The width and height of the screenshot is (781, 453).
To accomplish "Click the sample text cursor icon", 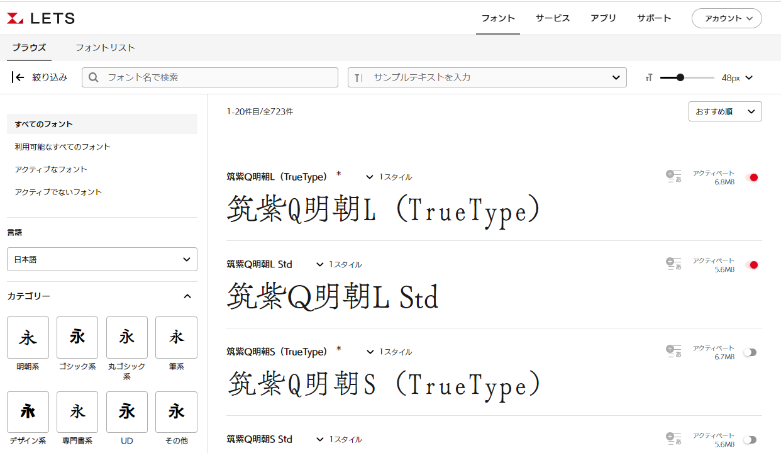I will [358, 77].
